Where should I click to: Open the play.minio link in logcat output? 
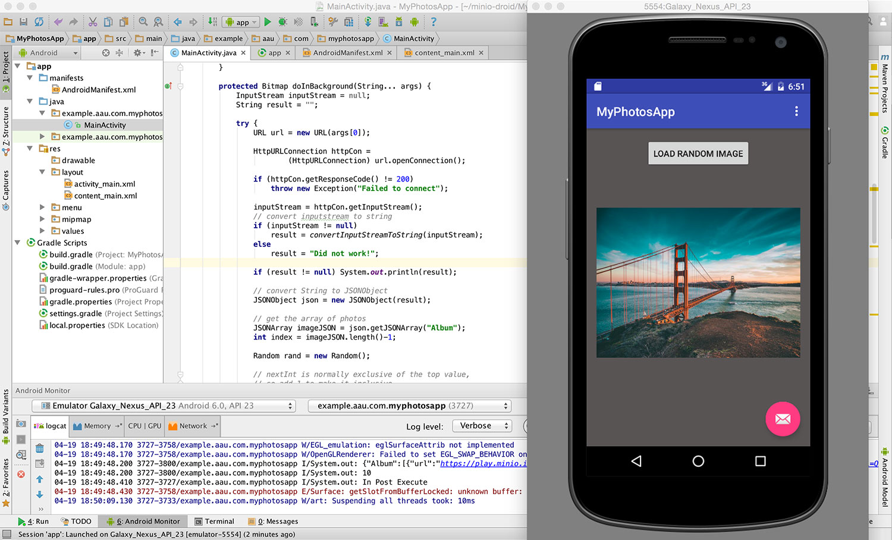(x=483, y=464)
